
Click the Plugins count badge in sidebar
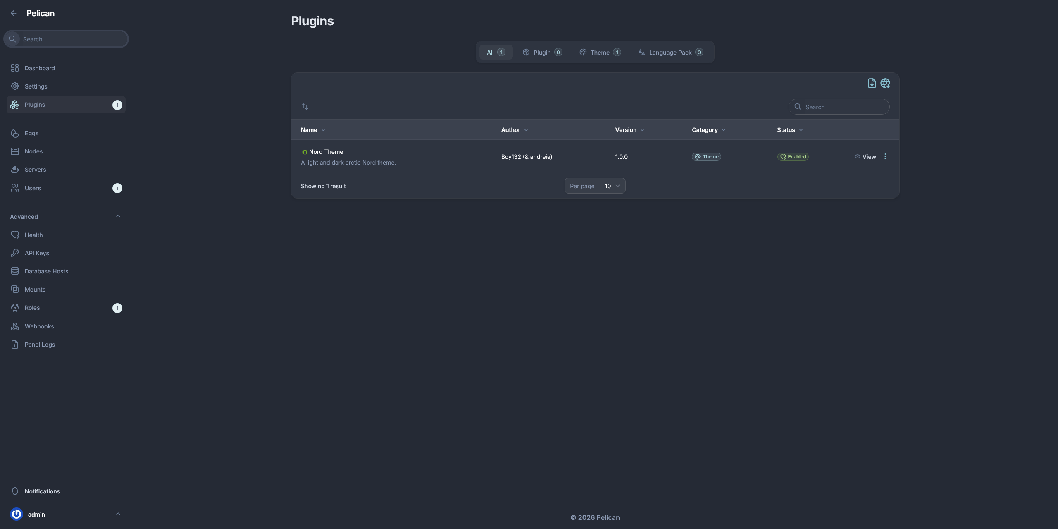[117, 105]
